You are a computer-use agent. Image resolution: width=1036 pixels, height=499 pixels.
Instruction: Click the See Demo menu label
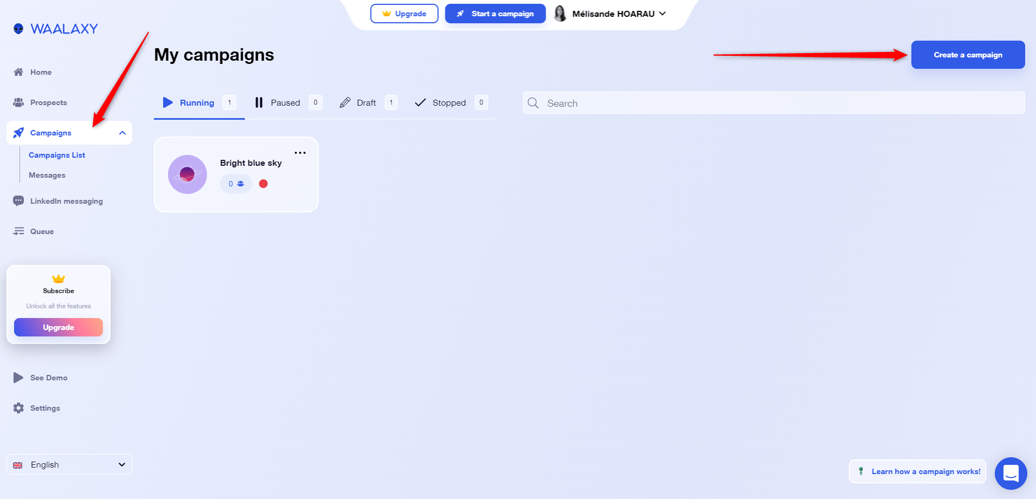pos(49,378)
